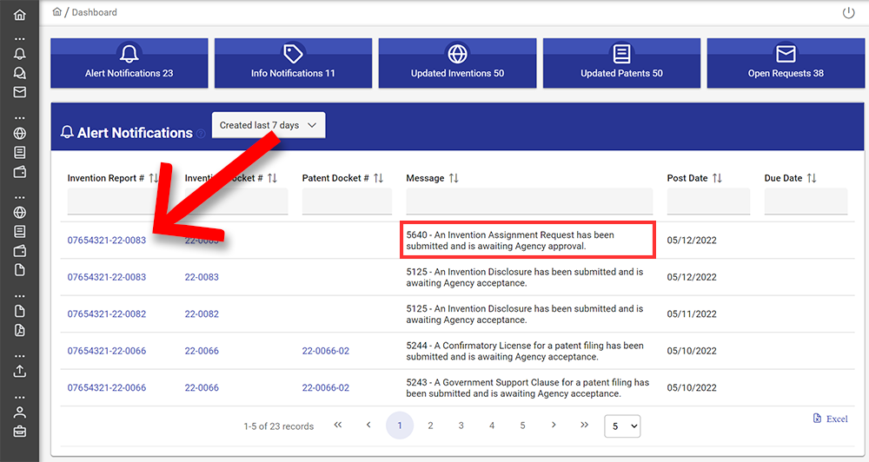Sort by the Due Date column arrows
This screenshot has width=869, height=462.
pyautogui.click(x=812, y=178)
